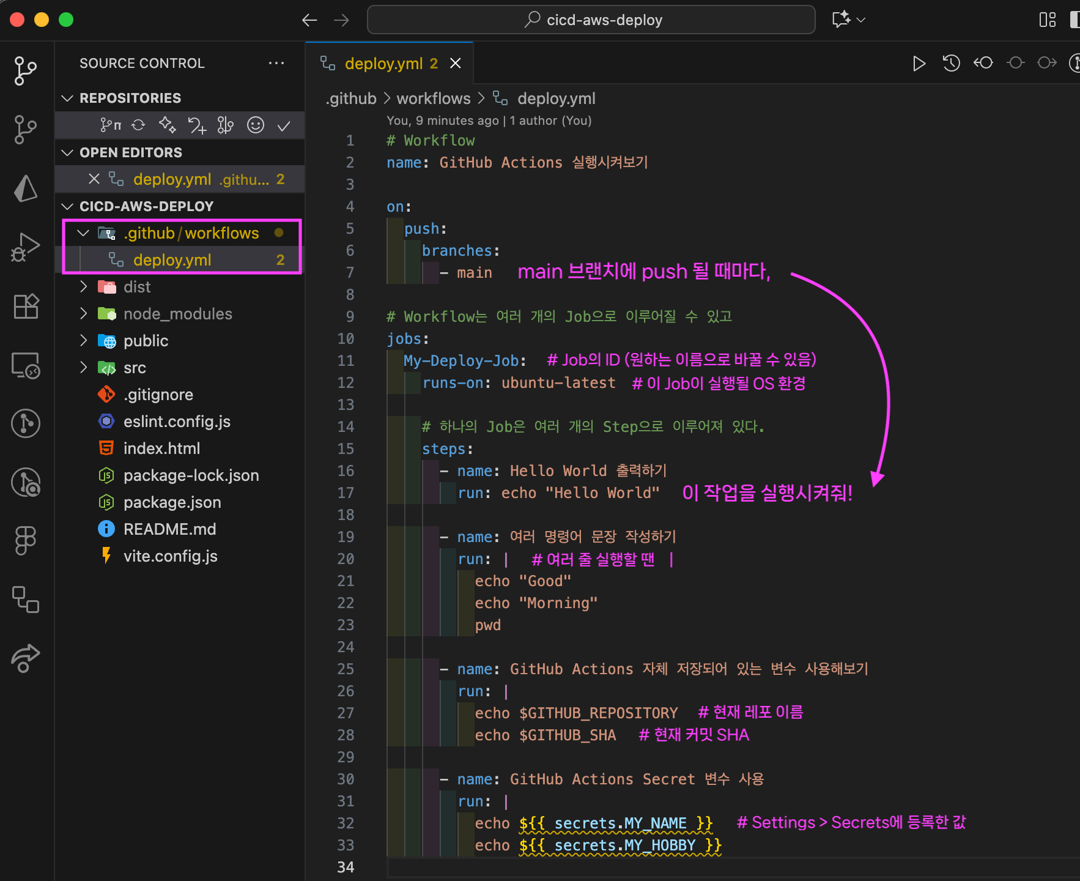Expand the node_modules folder
Screen dimensions: 1080x881
[83, 314]
